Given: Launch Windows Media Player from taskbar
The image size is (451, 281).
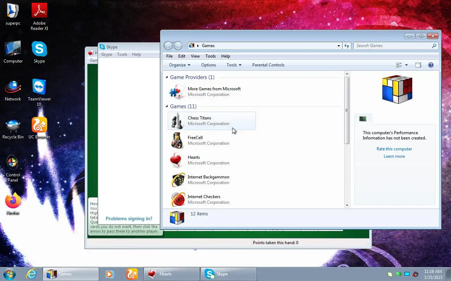Looking at the screenshot, I should click(110, 274).
